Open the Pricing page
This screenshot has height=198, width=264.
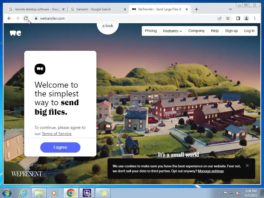[x=151, y=31]
